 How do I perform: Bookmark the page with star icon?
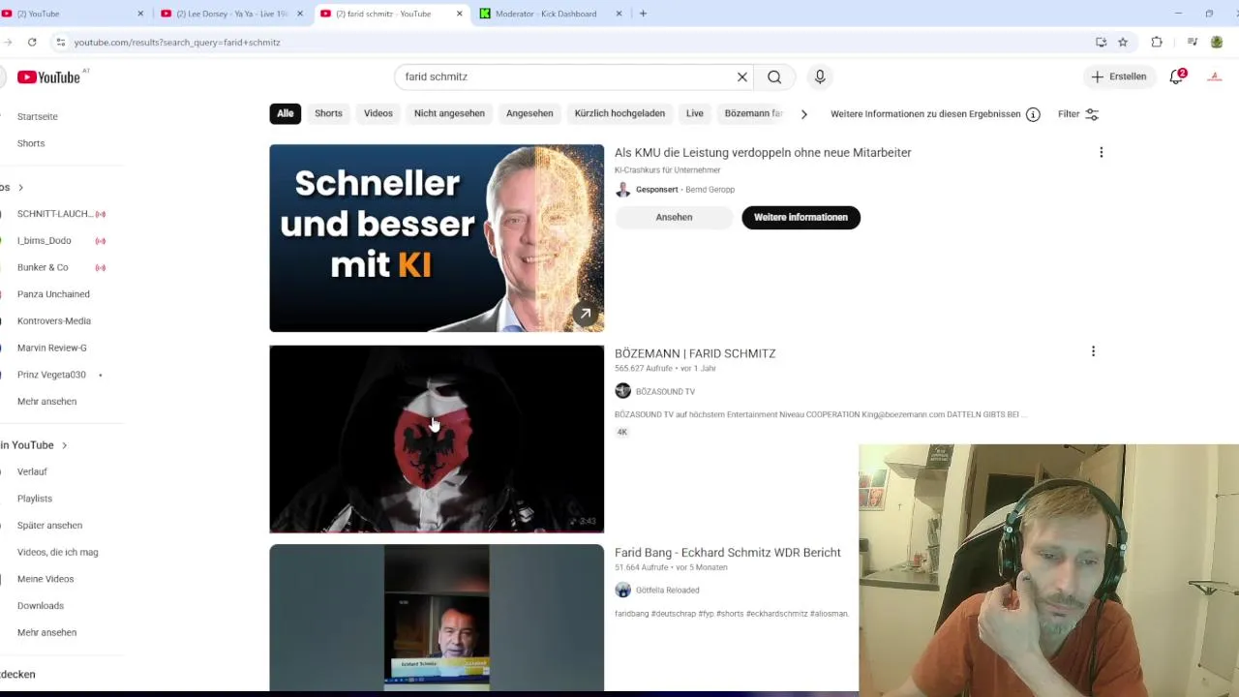click(x=1123, y=43)
